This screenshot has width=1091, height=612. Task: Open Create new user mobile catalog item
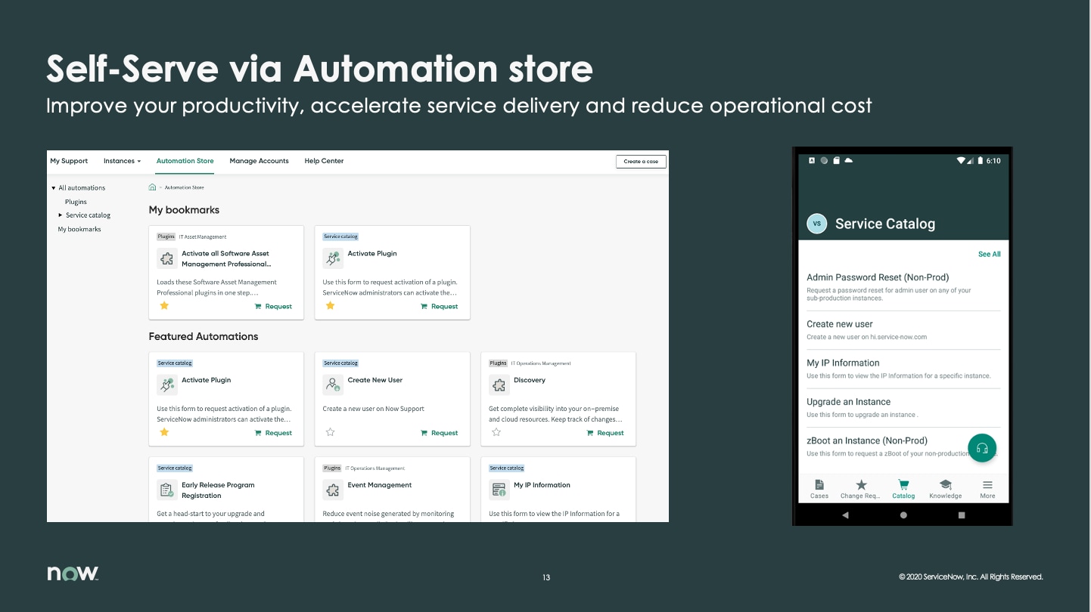tap(903, 330)
